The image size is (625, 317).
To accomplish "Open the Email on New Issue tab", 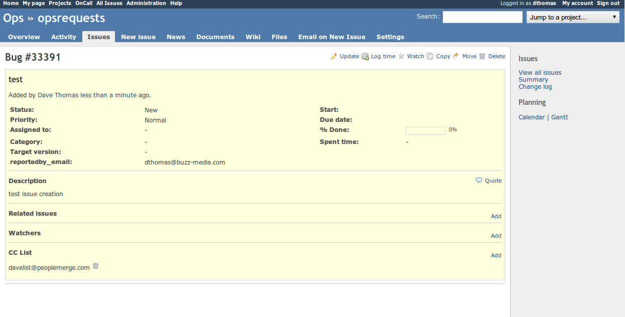I will pos(332,37).
